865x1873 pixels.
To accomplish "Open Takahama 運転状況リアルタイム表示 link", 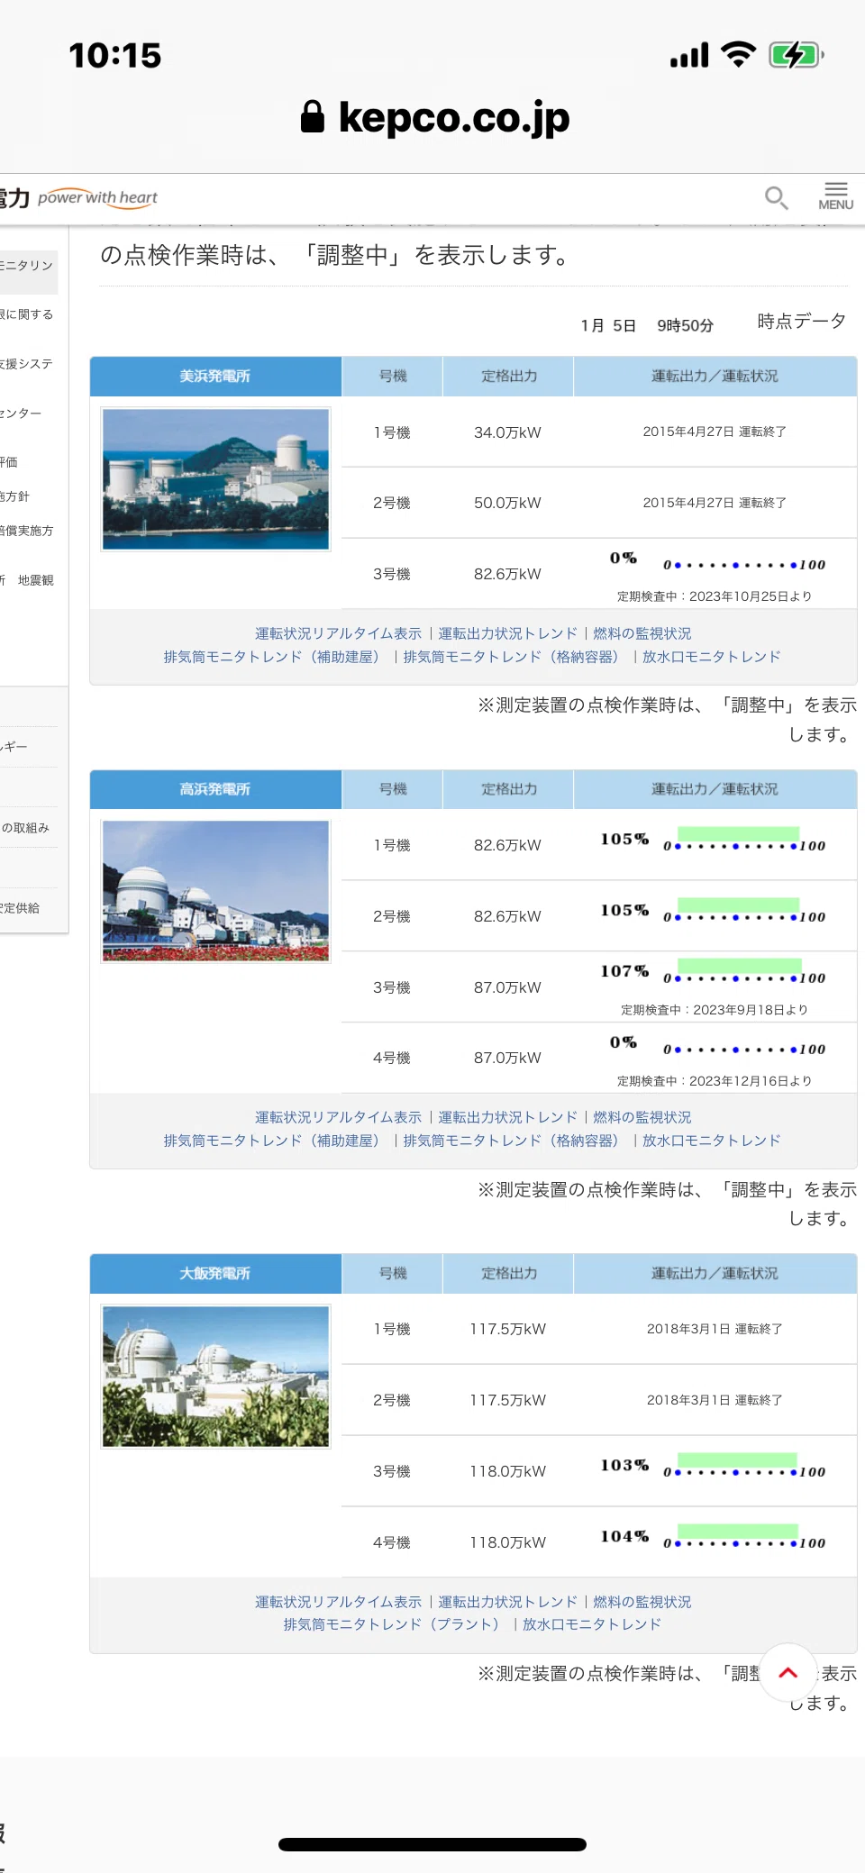I will click(x=338, y=1117).
